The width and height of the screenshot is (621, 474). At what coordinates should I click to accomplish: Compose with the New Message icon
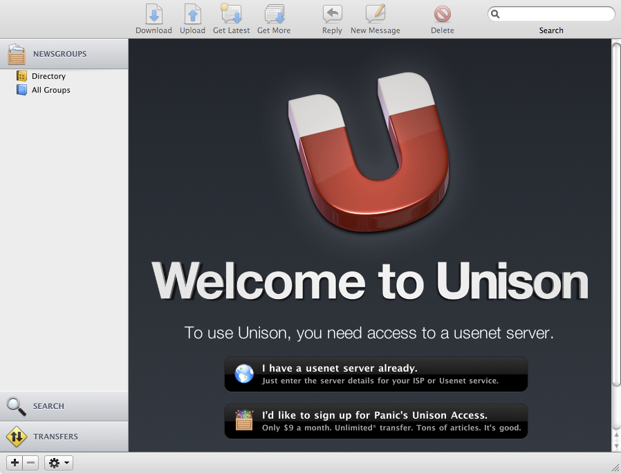(x=375, y=15)
